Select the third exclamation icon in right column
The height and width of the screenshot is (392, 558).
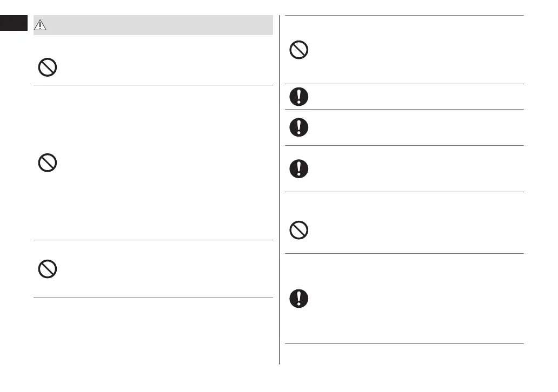(299, 168)
